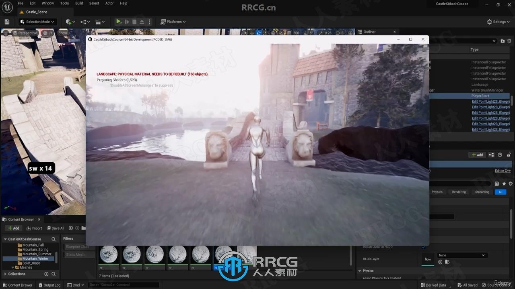Select the All filter in Details

click(x=501, y=192)
